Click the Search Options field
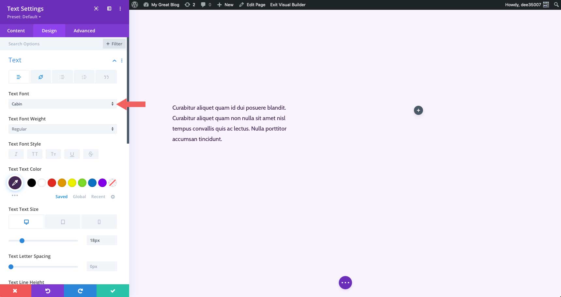 (x=49, y=43)
